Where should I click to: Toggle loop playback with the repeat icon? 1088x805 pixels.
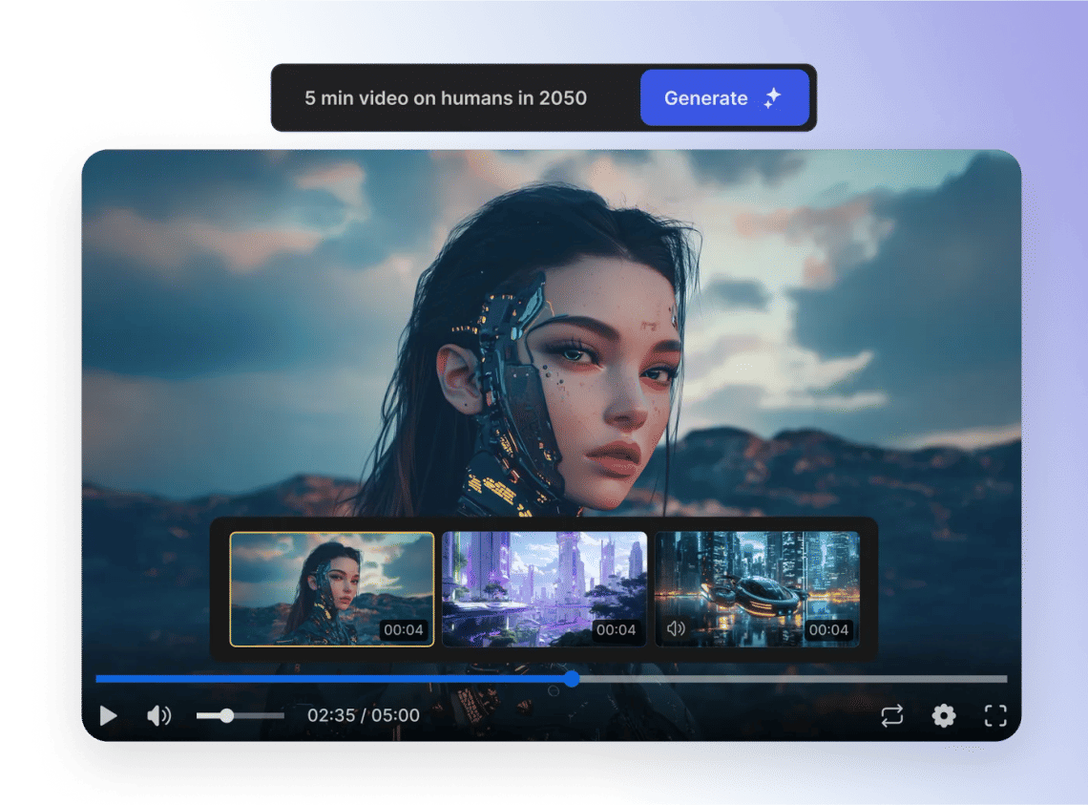891,715
